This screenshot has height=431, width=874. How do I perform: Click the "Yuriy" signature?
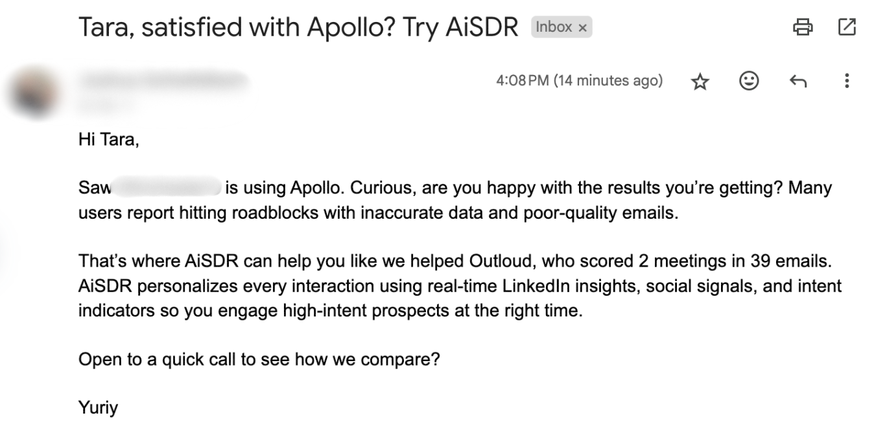click(x=98, y=408)
